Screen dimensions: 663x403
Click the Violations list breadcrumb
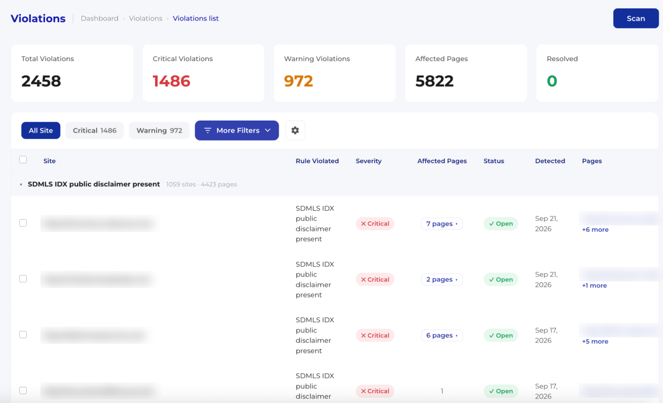(x=196, y=18)
